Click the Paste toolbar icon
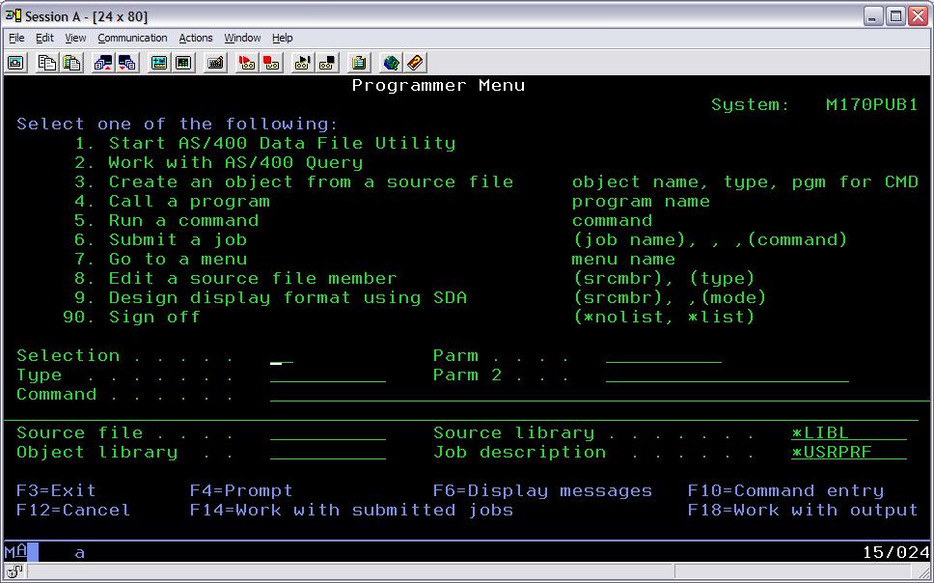The image size is (934, 583). click(x=71, y=62)
